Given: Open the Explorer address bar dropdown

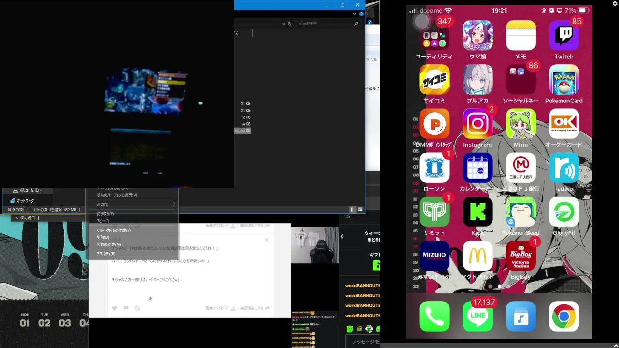Looking at the screenshot, I should click(284, 23).
